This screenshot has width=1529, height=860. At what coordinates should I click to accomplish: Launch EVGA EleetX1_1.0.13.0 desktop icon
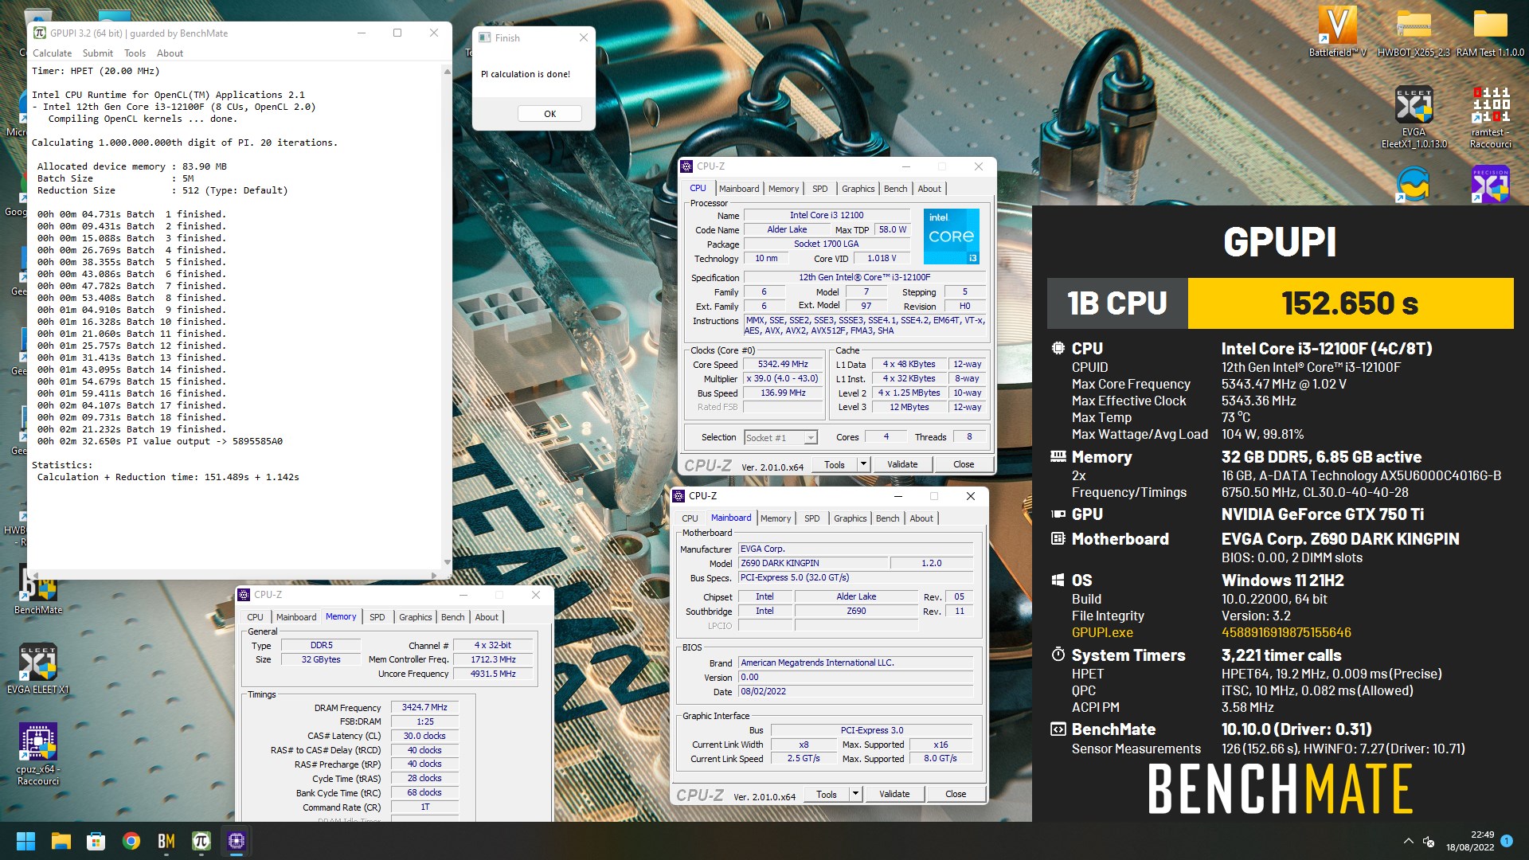1414,117
